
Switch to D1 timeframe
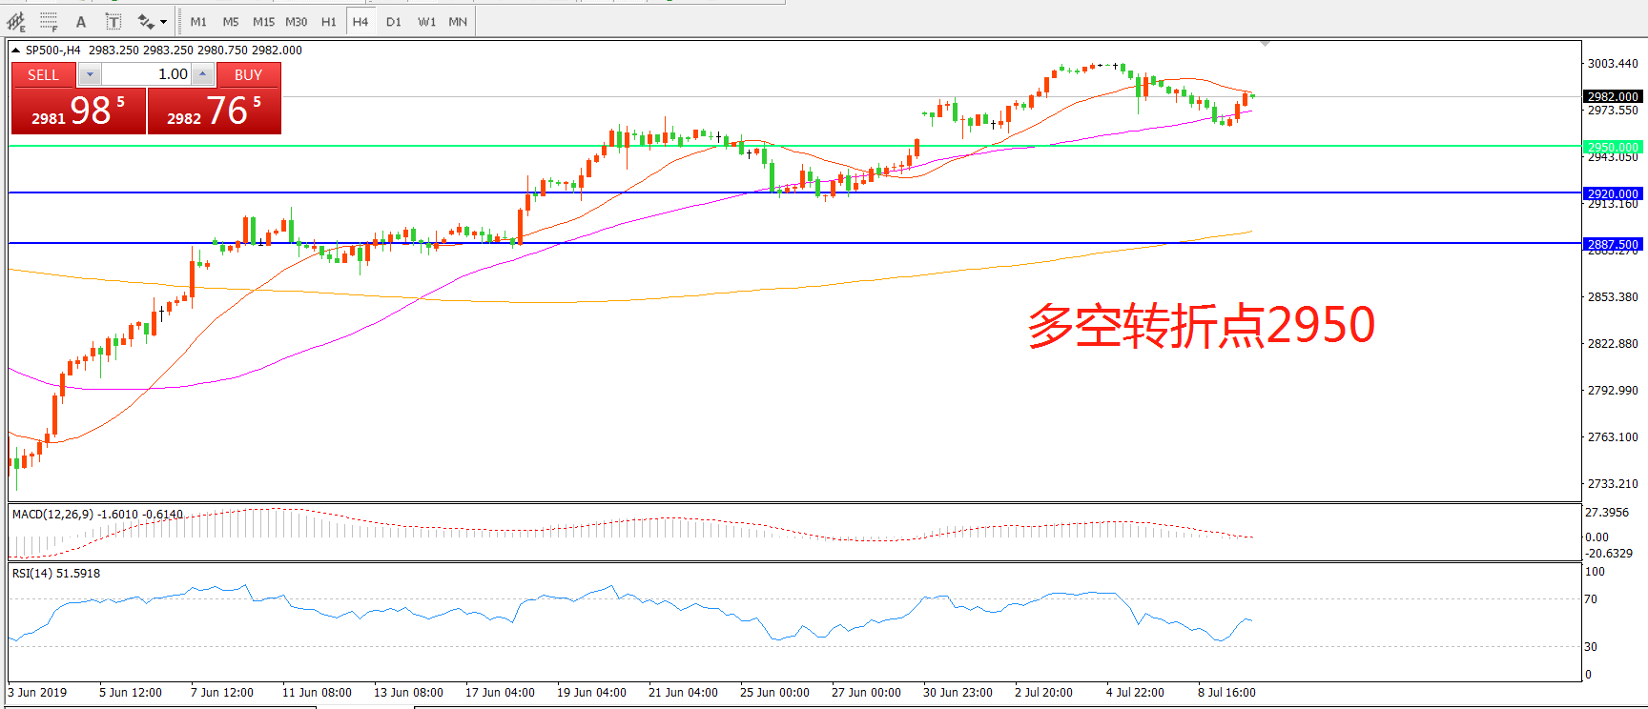(394, 21)
